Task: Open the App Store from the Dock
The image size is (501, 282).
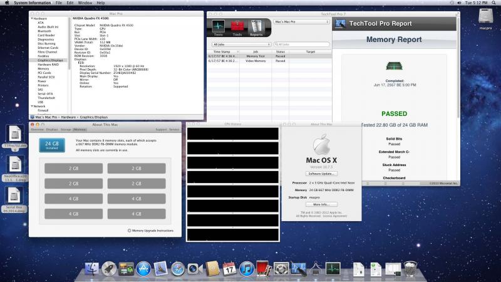Action: point(143,269)
